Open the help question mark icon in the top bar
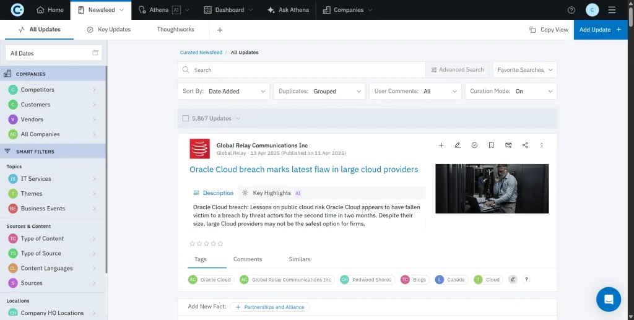 pyautogui.click(x=571, y=10)
